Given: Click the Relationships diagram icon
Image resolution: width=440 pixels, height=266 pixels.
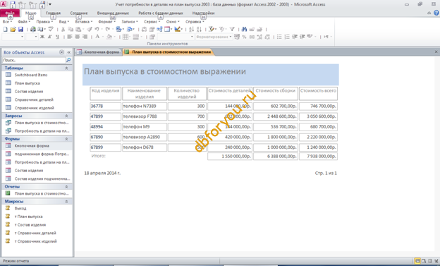Looking at the screenshot, I should point(159,29).
